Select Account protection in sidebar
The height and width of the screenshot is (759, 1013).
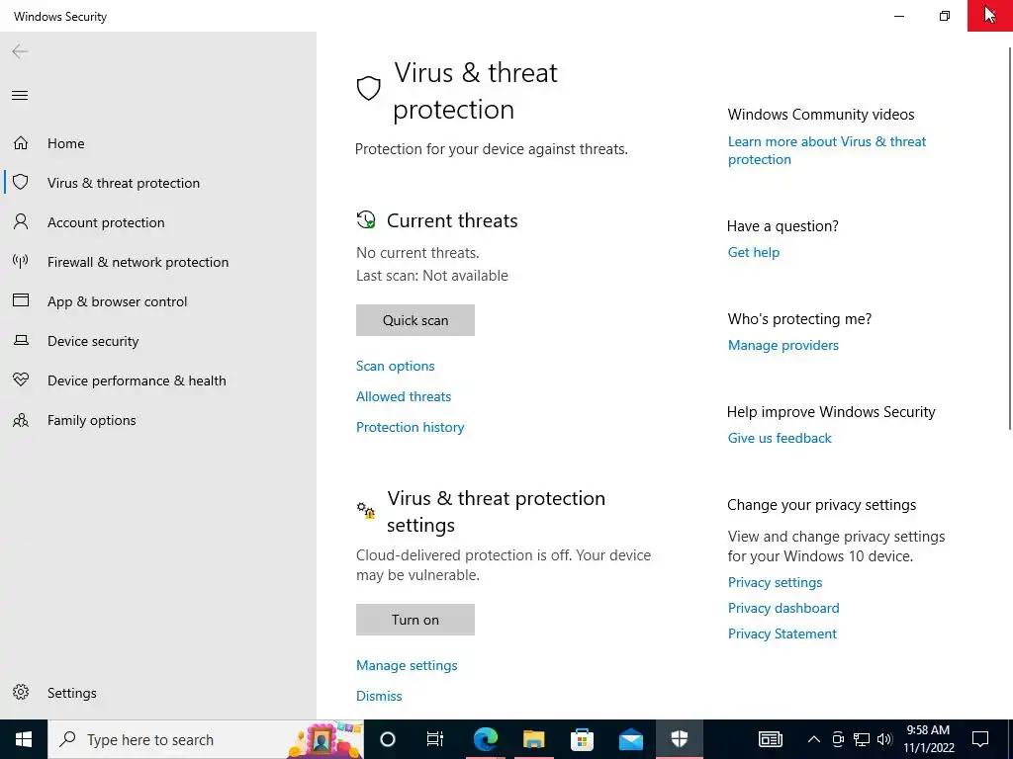coord(106,222)
